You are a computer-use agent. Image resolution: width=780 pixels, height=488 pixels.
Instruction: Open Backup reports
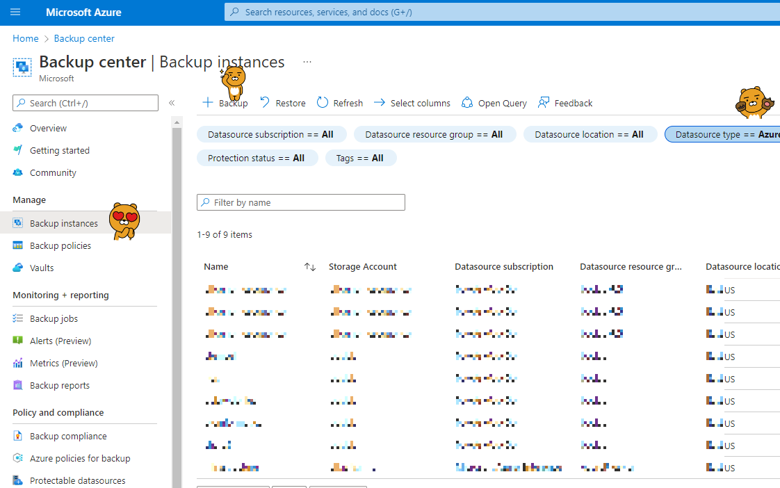coord(60,386)
